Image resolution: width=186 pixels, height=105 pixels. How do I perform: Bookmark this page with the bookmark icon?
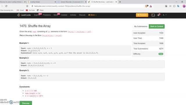(27, 6)
